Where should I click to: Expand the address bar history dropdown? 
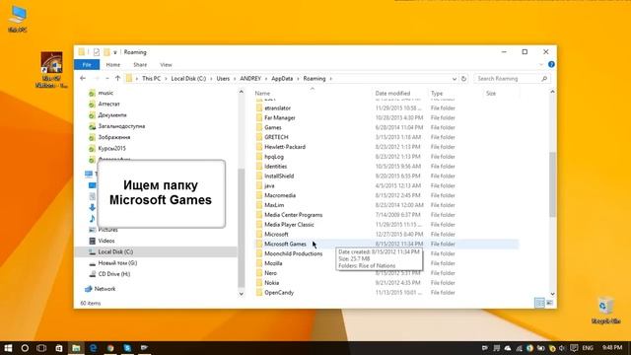(455, 79)
